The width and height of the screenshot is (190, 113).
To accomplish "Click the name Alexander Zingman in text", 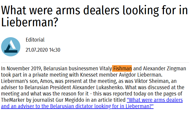I will point(164,68).
